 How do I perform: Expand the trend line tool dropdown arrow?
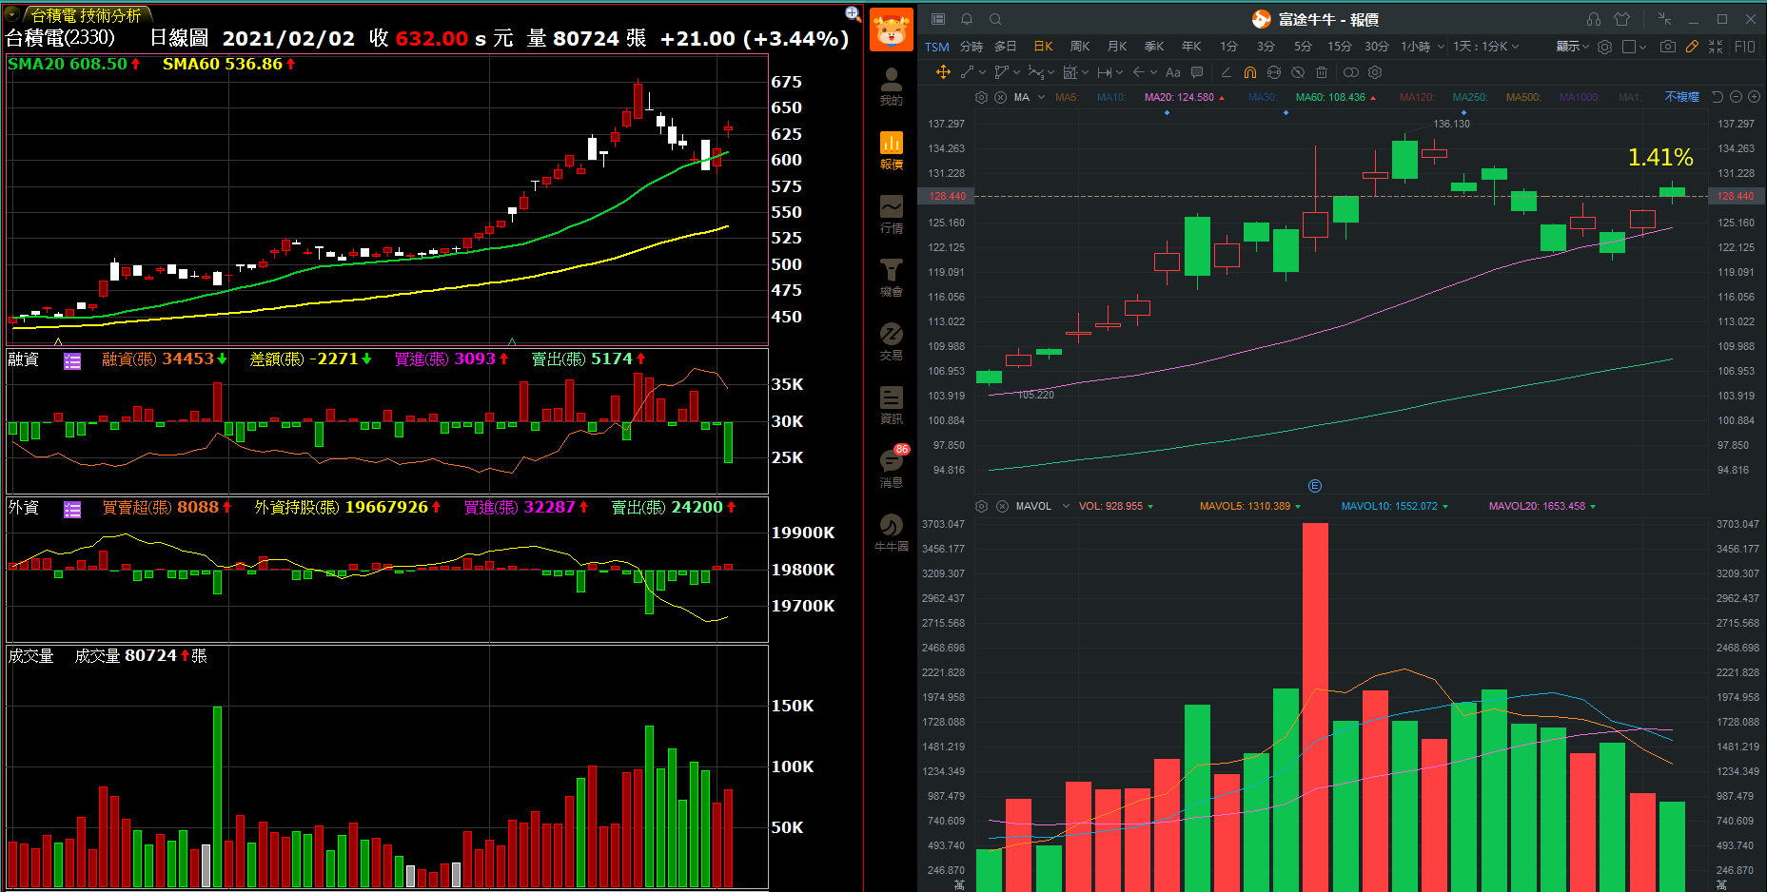tap(983, 72)
